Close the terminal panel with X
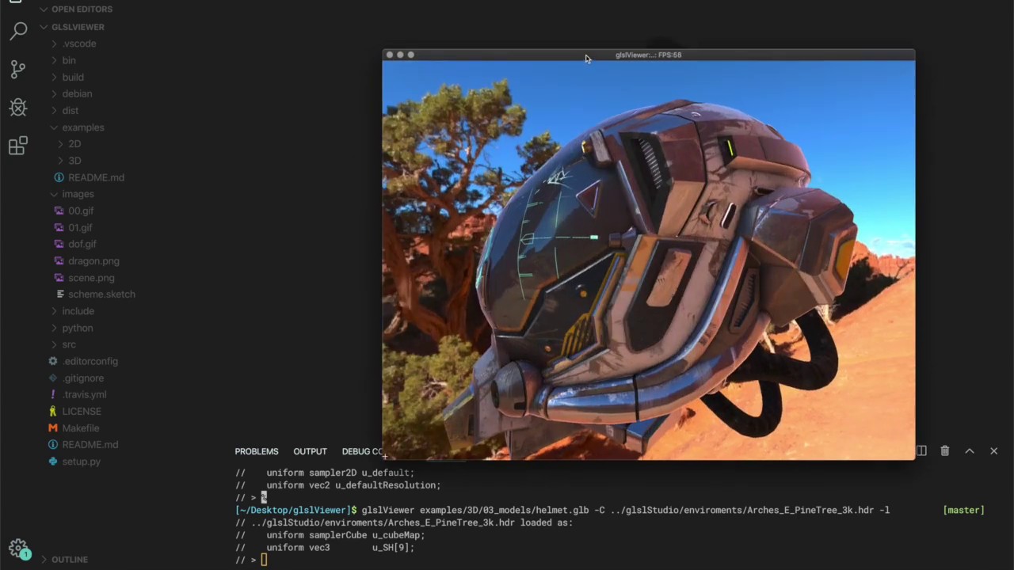Image resolution: width=1014 pixels, height=570 pixels. point(993,451)
